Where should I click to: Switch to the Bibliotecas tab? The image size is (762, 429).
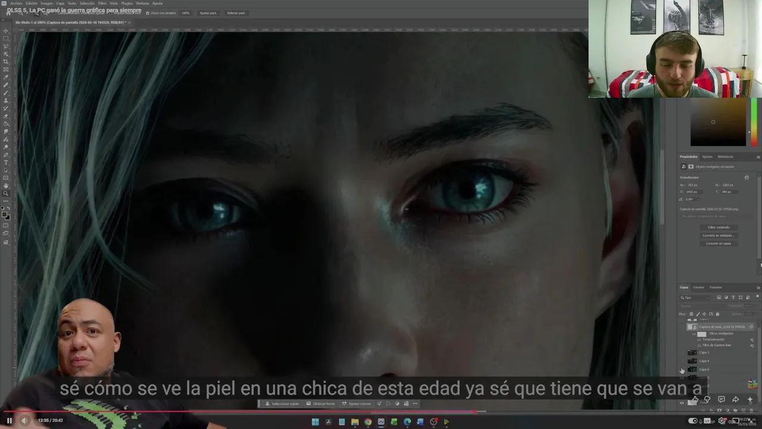[725, 157]
